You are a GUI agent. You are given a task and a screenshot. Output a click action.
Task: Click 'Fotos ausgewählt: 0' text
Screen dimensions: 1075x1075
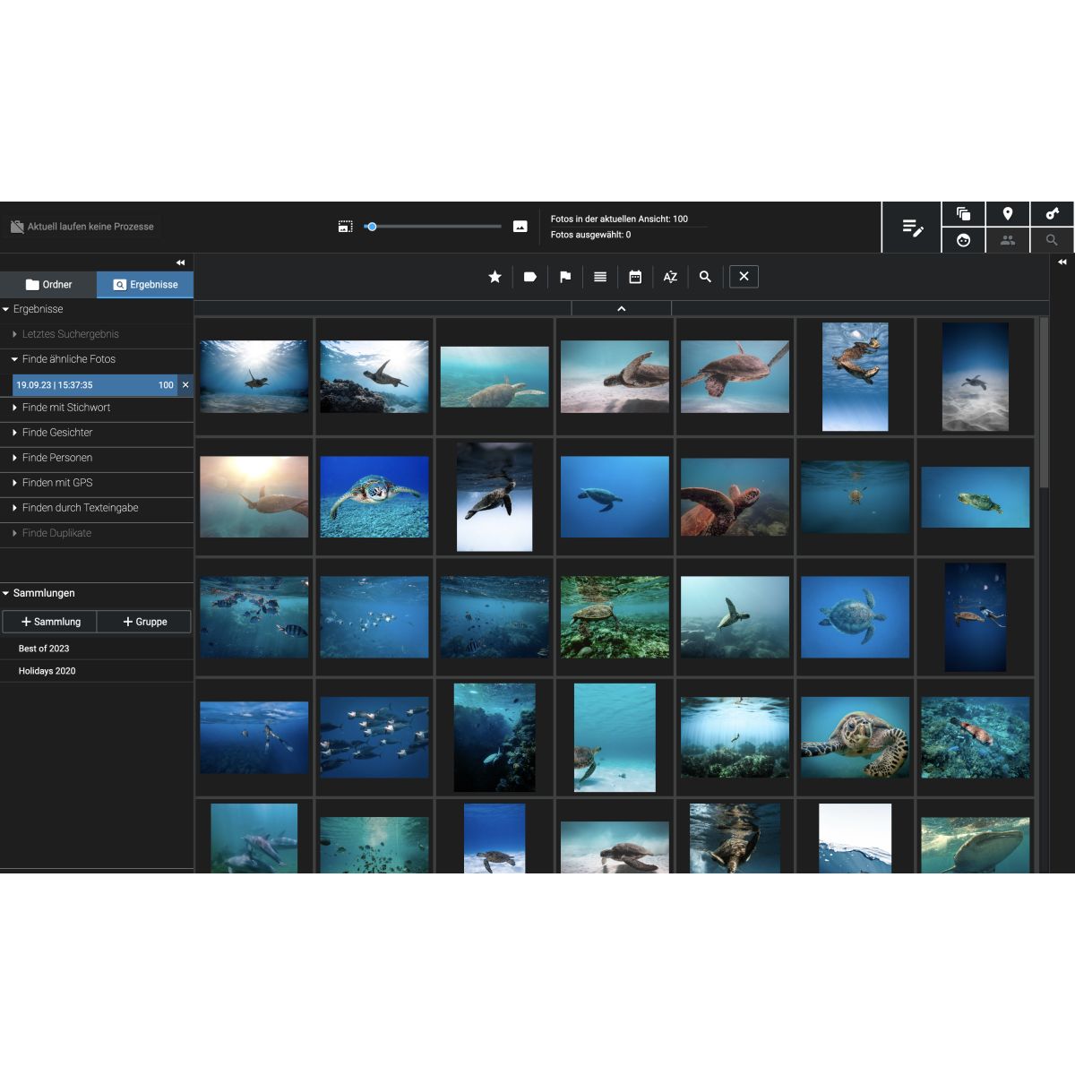[590, 235]
